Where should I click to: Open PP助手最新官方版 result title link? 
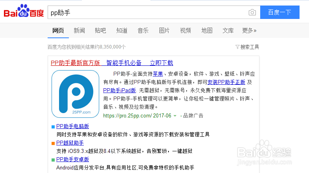(112, 63)
